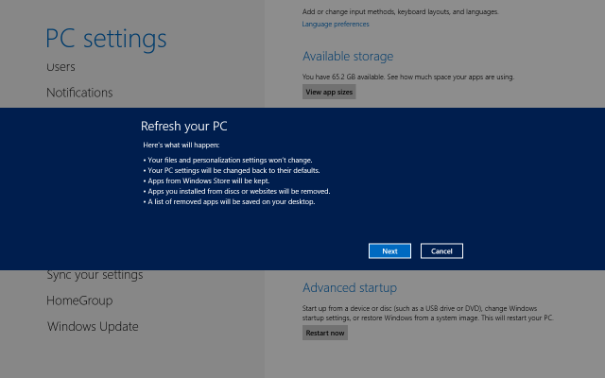The image size is (605, 378).
Task: Cancel the Refresh your PC dialog
Action: point(441,251)
